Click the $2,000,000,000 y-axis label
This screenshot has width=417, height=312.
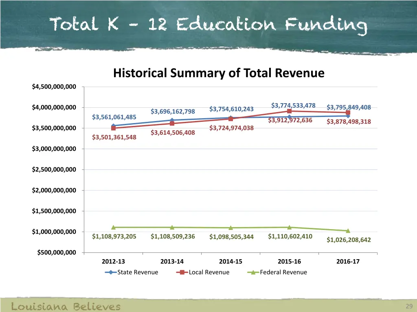(x=54, y=190)
